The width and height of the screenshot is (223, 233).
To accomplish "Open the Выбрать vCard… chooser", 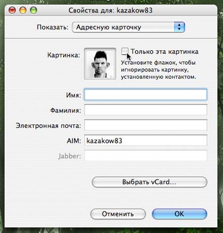I will pyautogui.click(x=149, y=182).
